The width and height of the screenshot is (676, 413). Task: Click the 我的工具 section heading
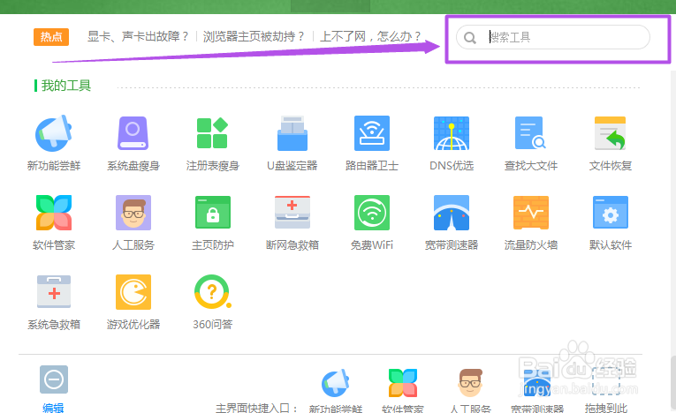click(66, 86)
